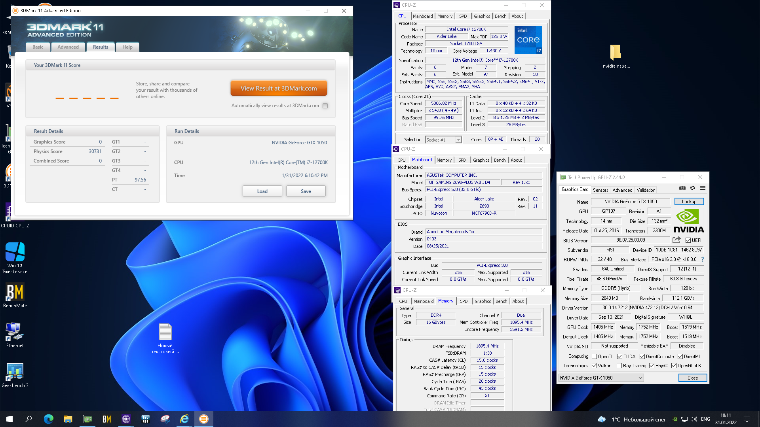Click the DRAM Frequency value 1895.4 MHz
760x427 pixels.
coord(487,346)
